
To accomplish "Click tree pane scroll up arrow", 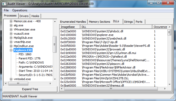I will coord(55,21).
